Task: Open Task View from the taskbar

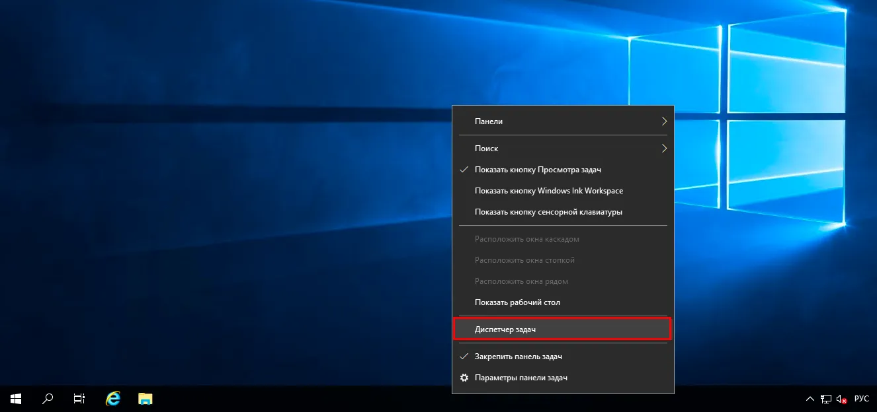Action: (x=79, y=399)
